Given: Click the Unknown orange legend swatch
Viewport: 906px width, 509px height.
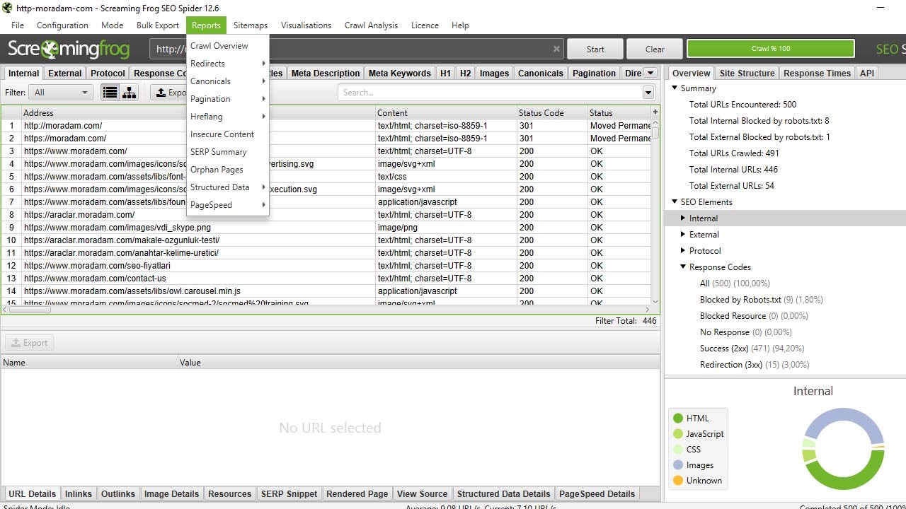Looking at the screenshot, I should click(x=678, y=481).
